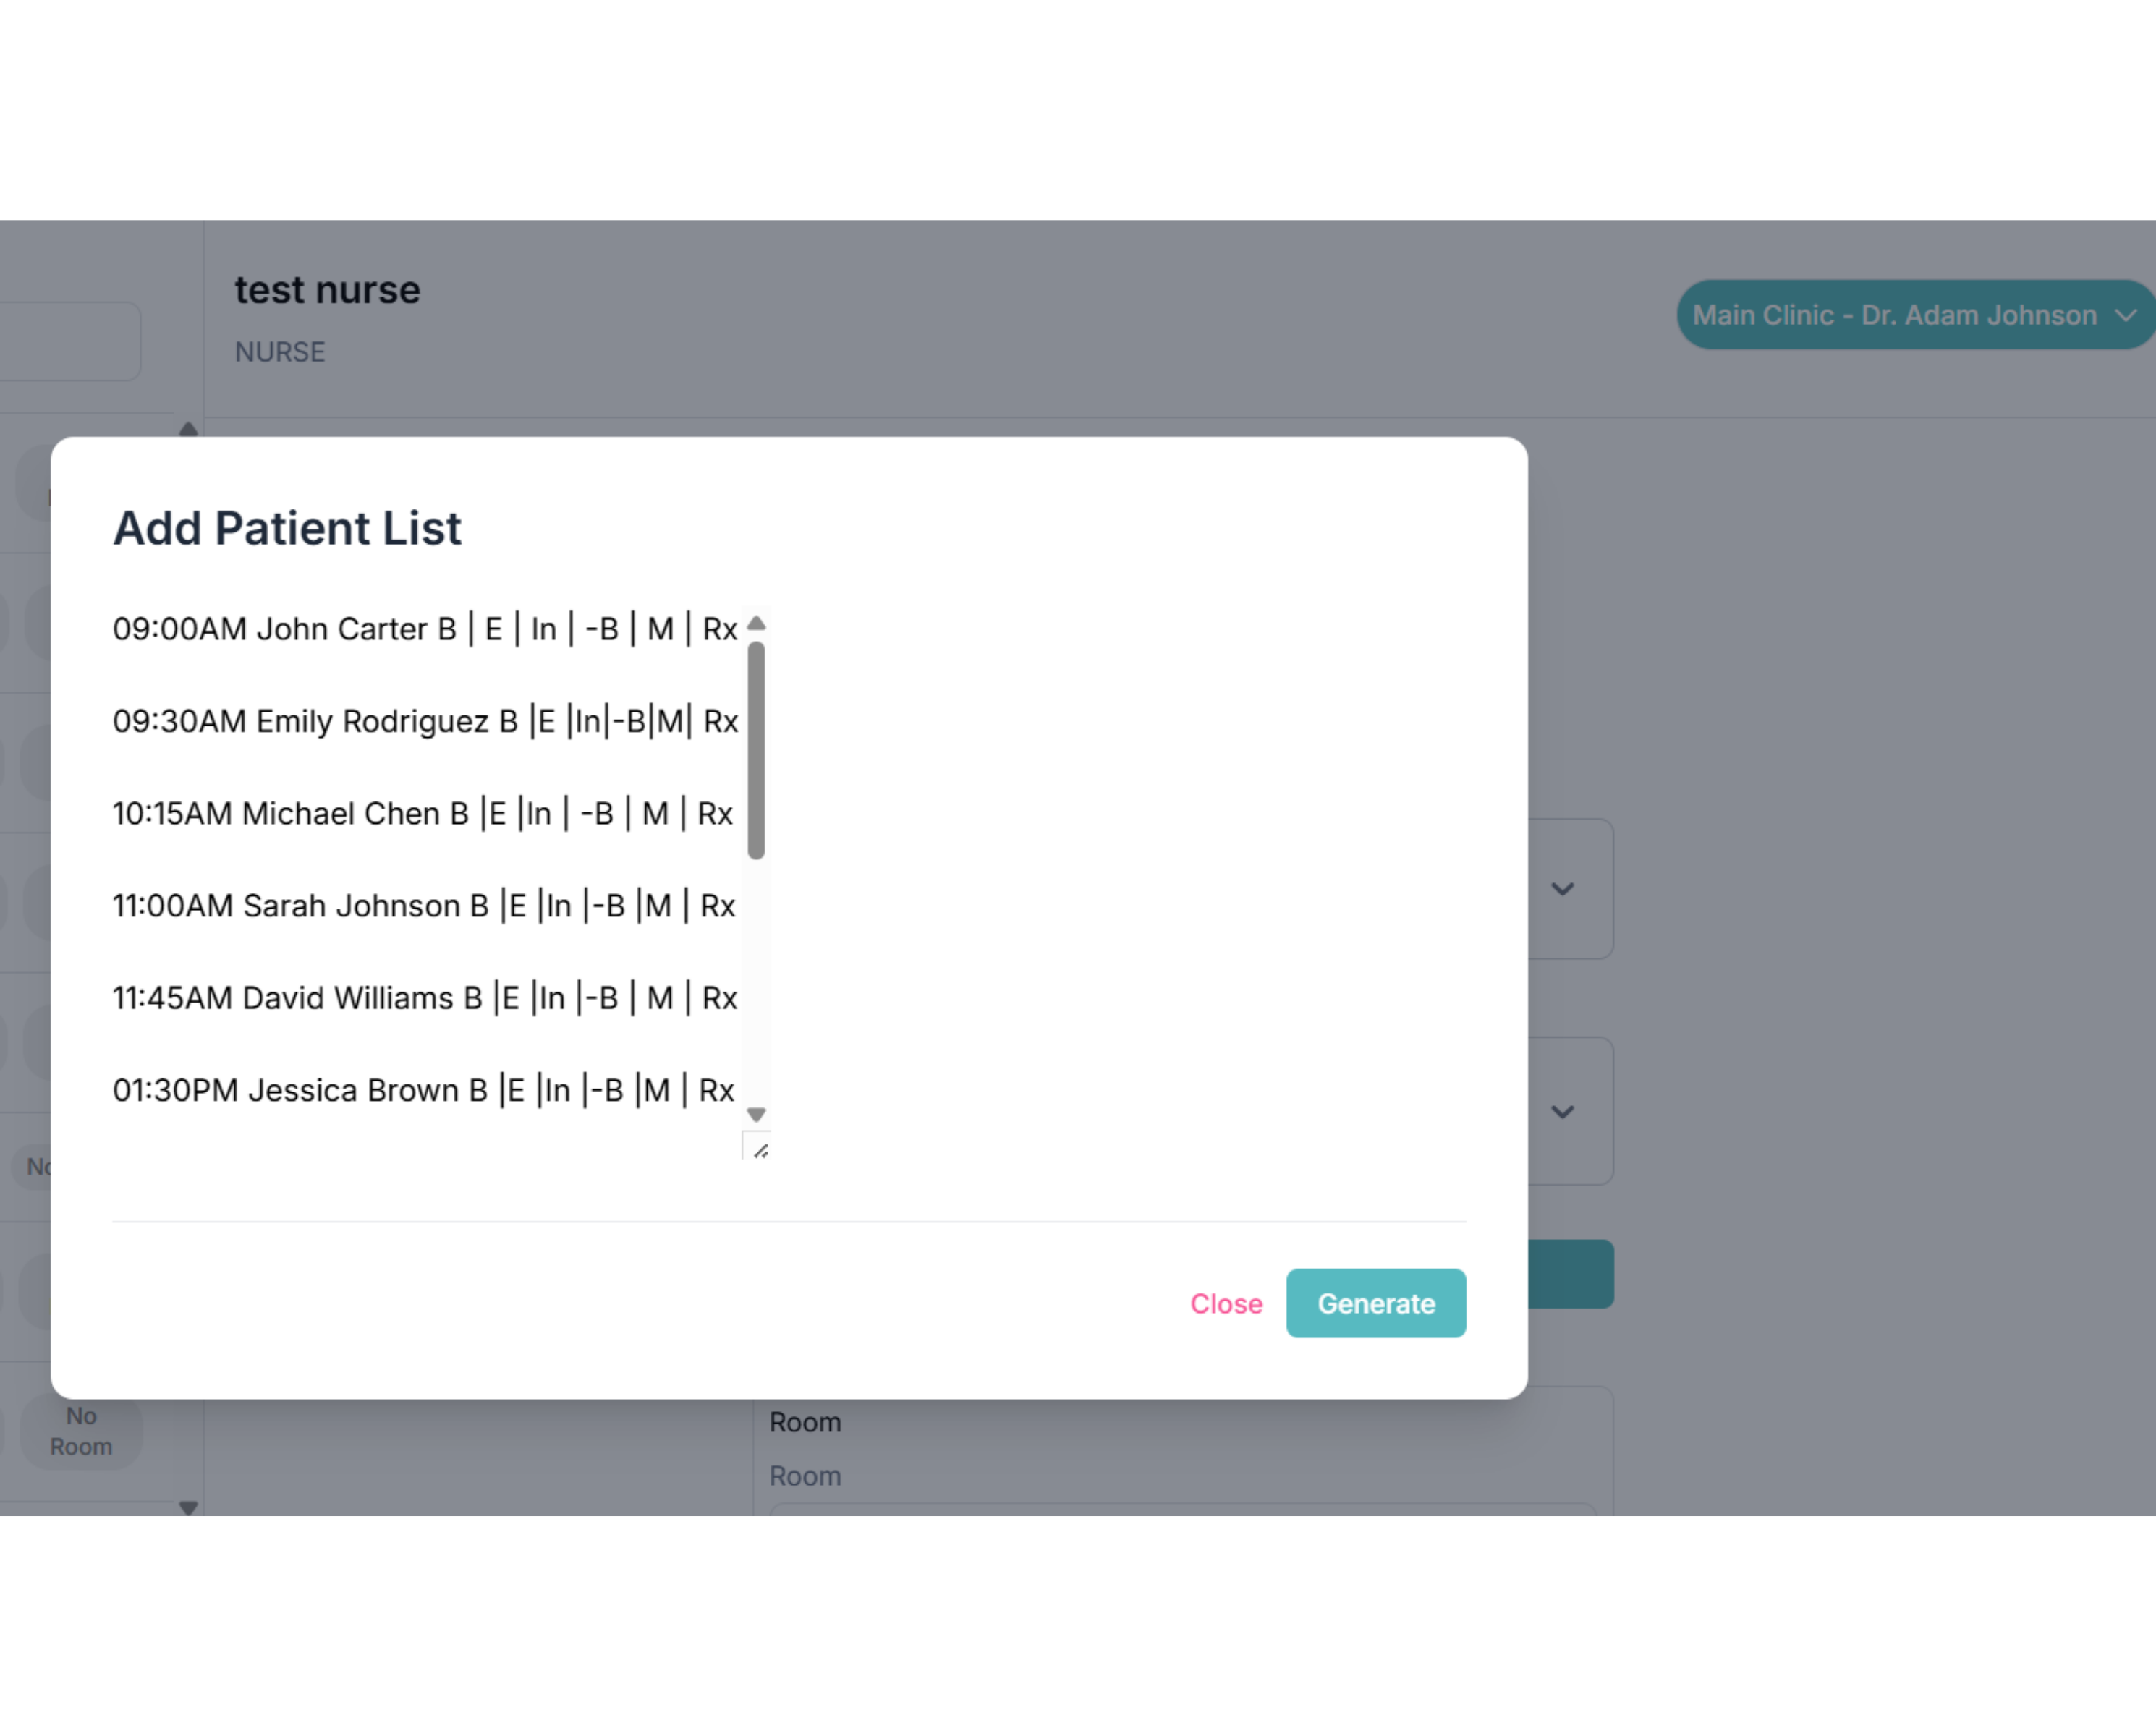Screen dimensions: 2156x1736
Task: Click the Jessica Brown line in the textarea
Action: (x=423, y=1089)
